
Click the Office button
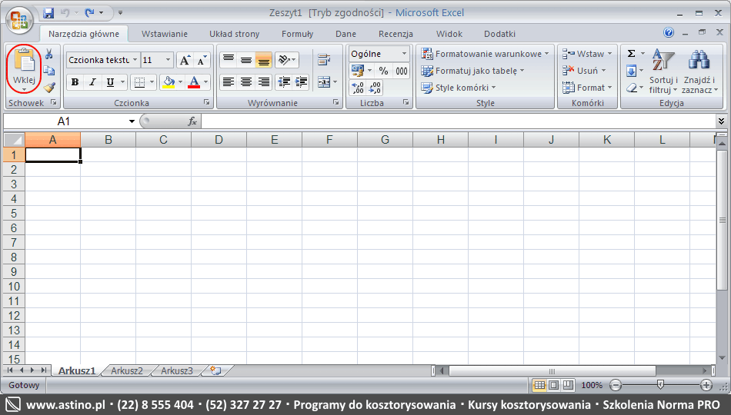[19, 20]
